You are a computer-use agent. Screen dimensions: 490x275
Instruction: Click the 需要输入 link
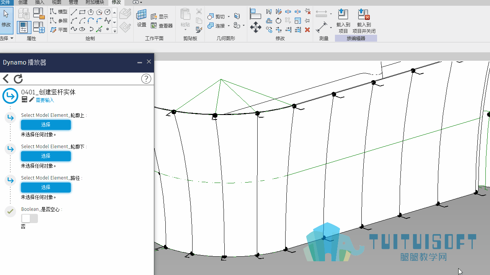click(x=45, y=100)
